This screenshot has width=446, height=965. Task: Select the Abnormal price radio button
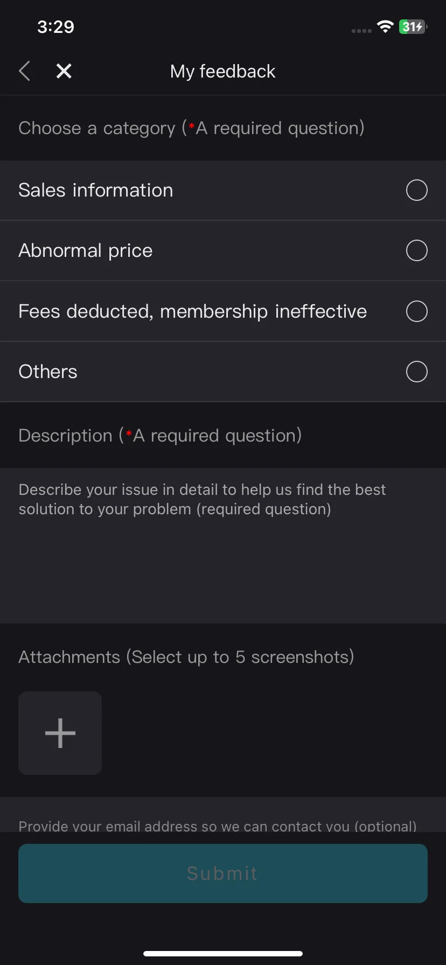coord(416,250)
